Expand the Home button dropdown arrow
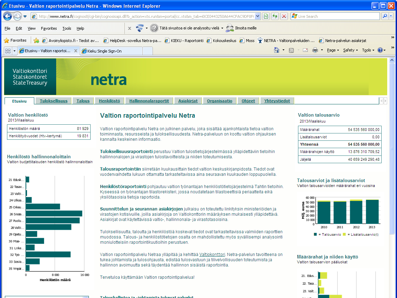Screen dimensions: 397x298 [283, 50]
